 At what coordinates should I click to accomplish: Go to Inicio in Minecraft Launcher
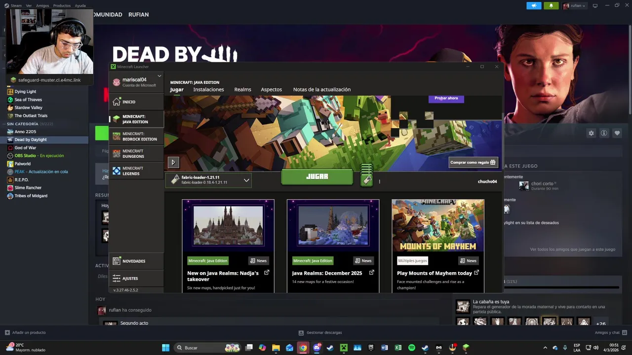tap(136, 102)
